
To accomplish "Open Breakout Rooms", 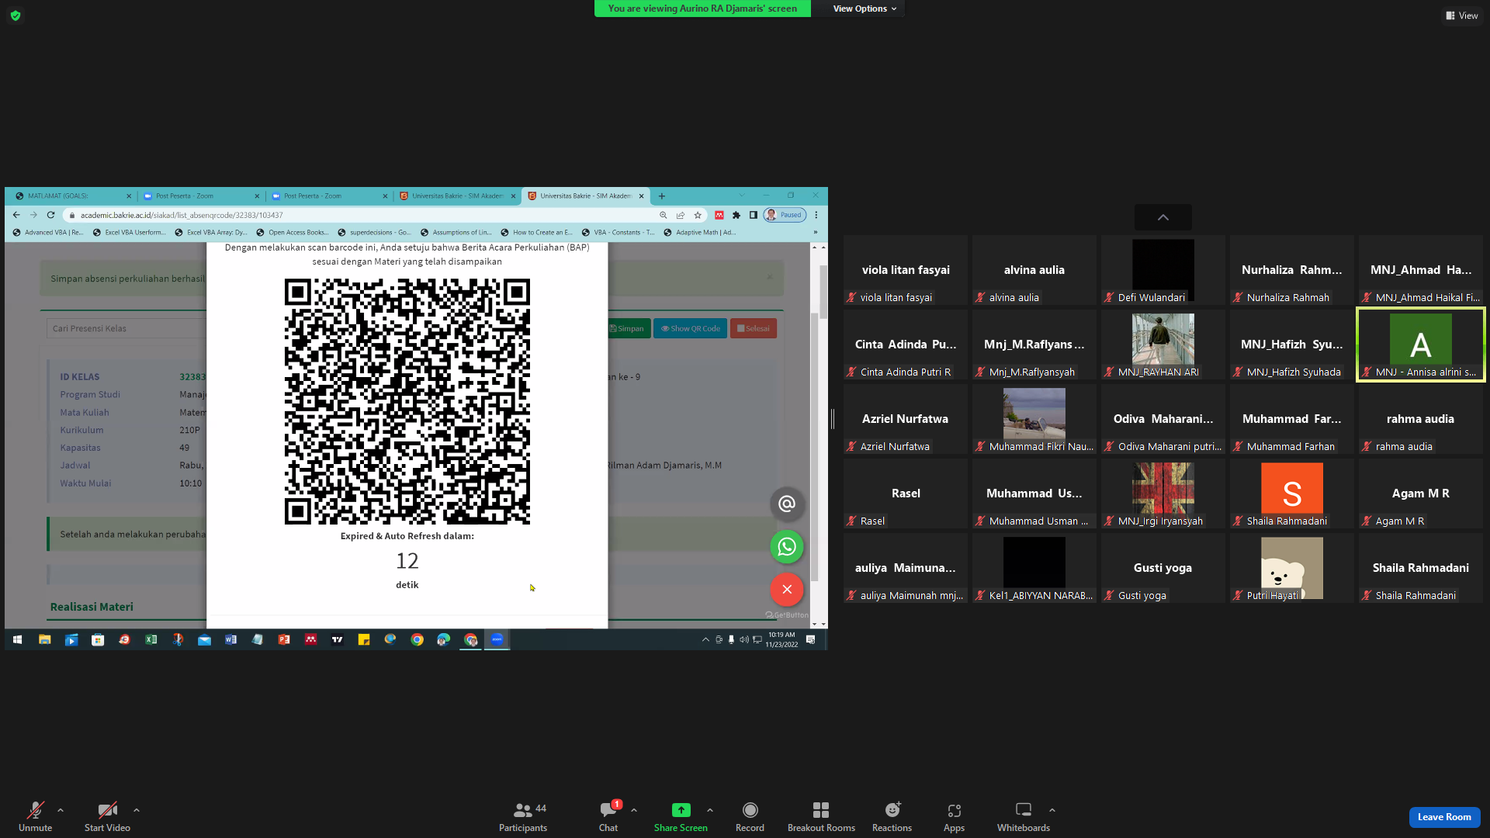I will pyautogui.click(x=821, y=816).
